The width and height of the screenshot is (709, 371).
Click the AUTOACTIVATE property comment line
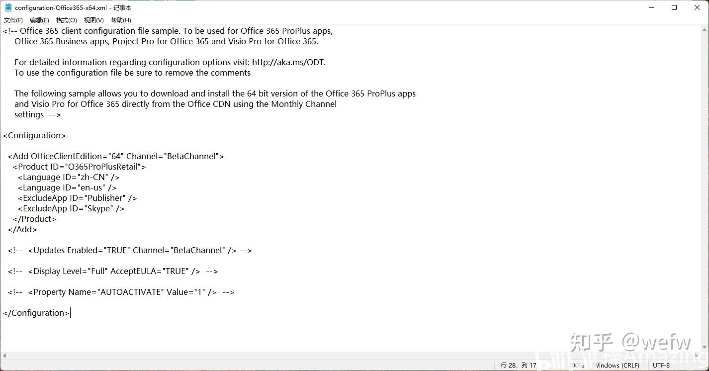tap(122, 291)
